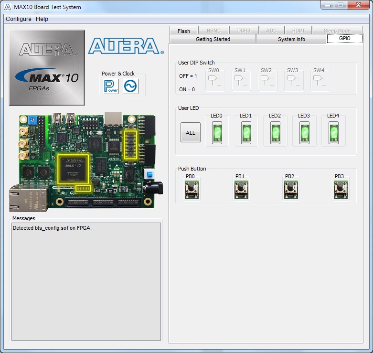Switch to the Flash tab

click(184, 31)
